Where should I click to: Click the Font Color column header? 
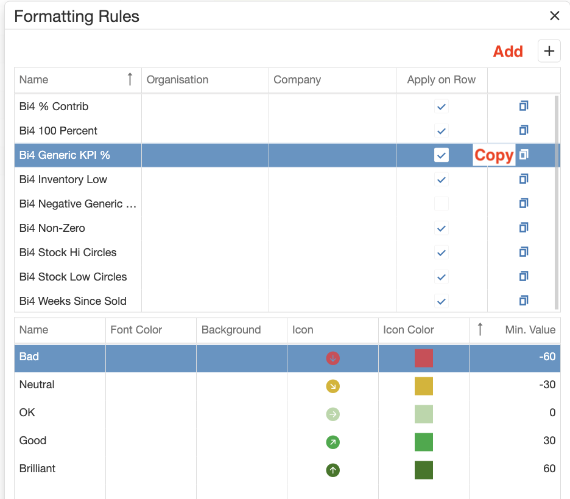(x=151, y=330)
